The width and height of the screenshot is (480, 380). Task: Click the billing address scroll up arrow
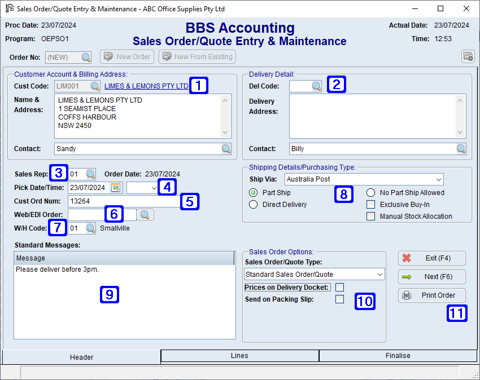click(225, 100)
